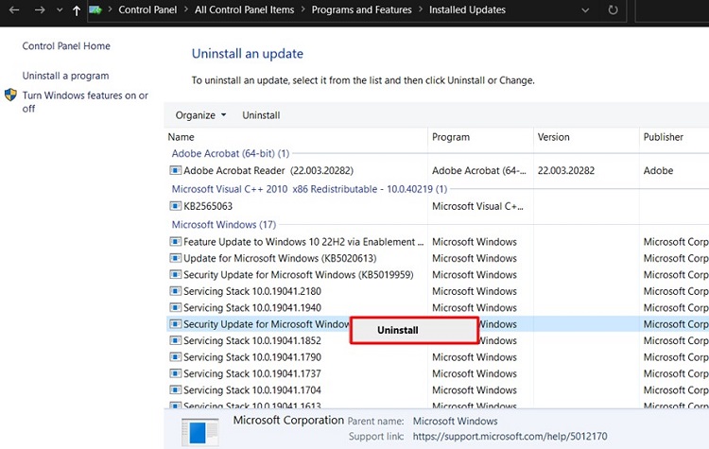Click the Adobe Acrobat Reader update icon
The image size is (709, 449).
[175, 171]
